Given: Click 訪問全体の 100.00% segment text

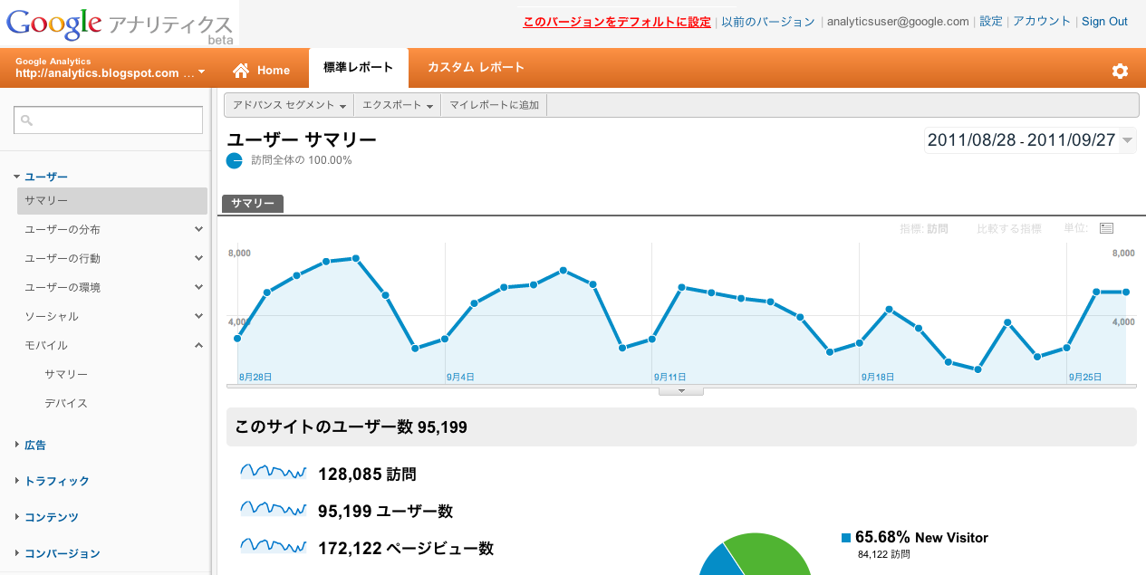Looking at the screenshot, I should [302, 160].
